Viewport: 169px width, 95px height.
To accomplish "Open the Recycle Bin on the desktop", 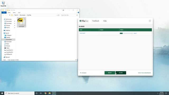I will click(x=3, y=4).
